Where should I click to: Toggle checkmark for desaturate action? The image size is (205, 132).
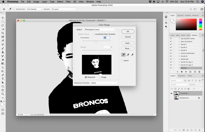[x=171, y=59]
